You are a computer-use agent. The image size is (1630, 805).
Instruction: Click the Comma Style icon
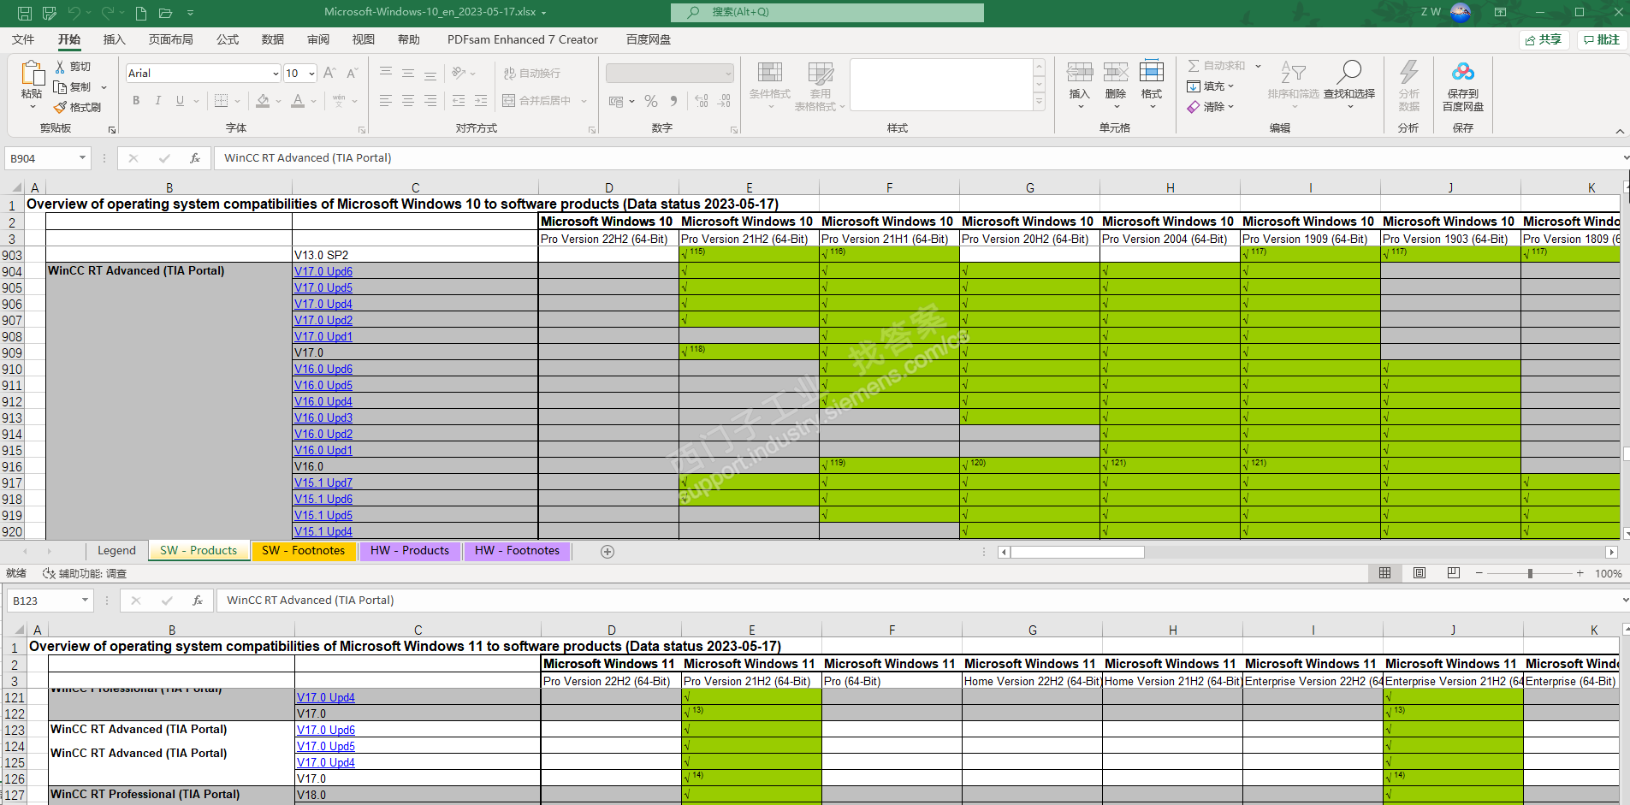pos(674,101)
